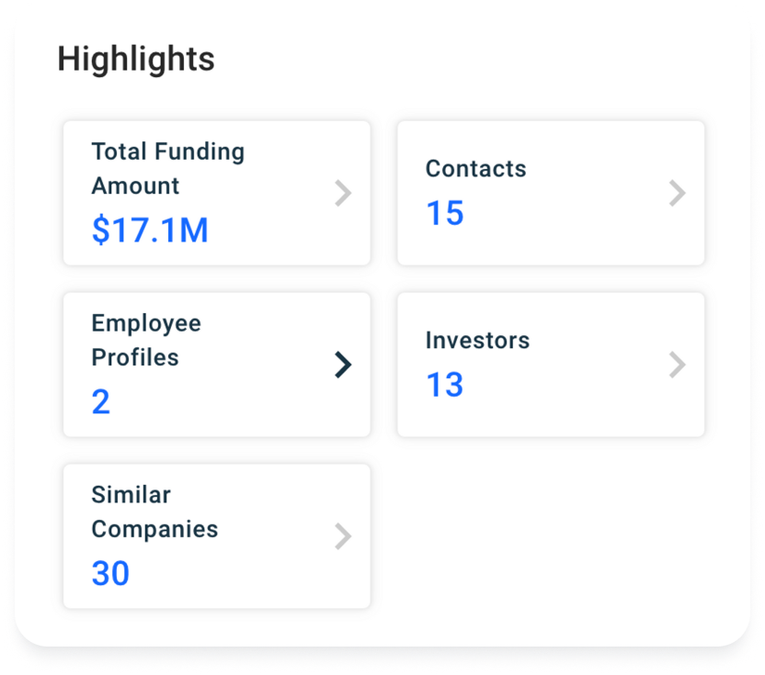The image size is (765, 675).
Task: Click the Total Funding Amount label
Action: click(167, 168)
